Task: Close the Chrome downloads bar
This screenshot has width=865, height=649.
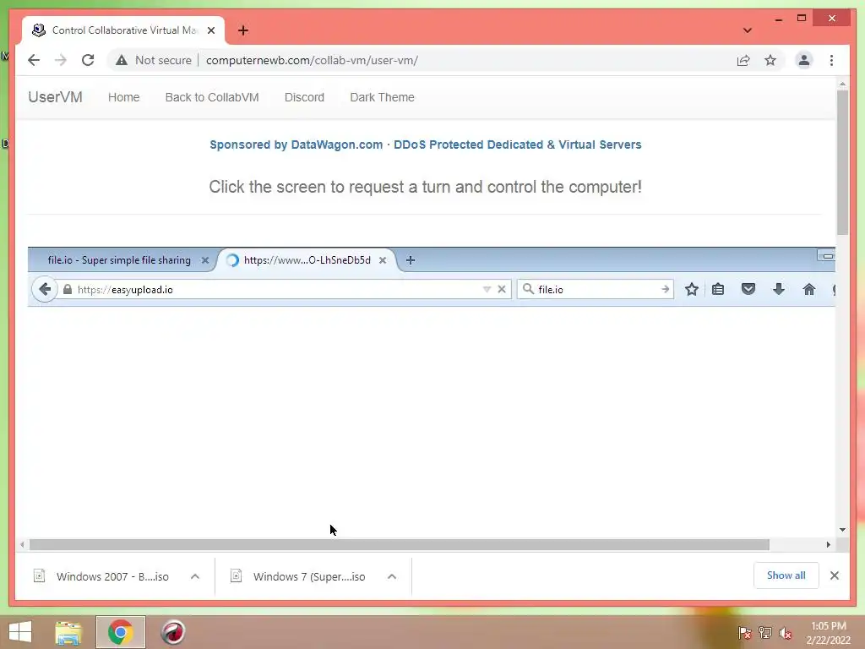Action: coord(834,575)
